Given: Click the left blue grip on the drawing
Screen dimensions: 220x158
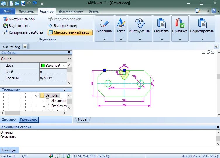Looking at the screenshot, I should [x=105, y=70].
